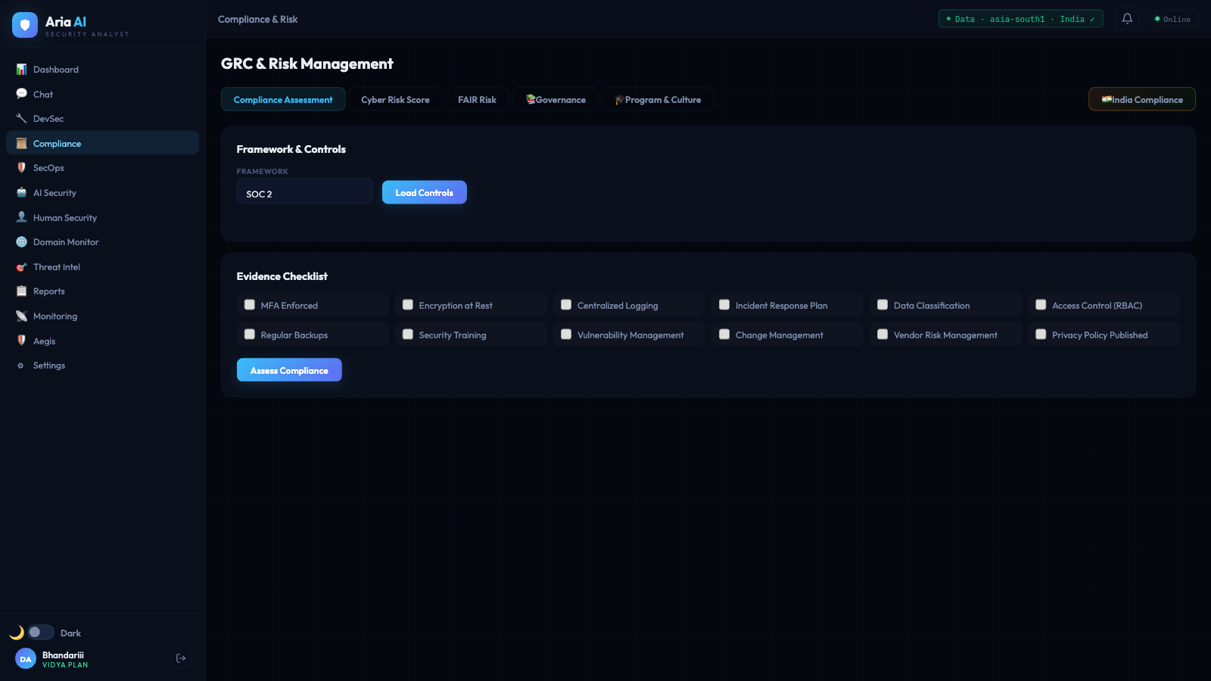Open the SOC 2 framework dropdown
The image size is (1211, 681).
[304, 192]
